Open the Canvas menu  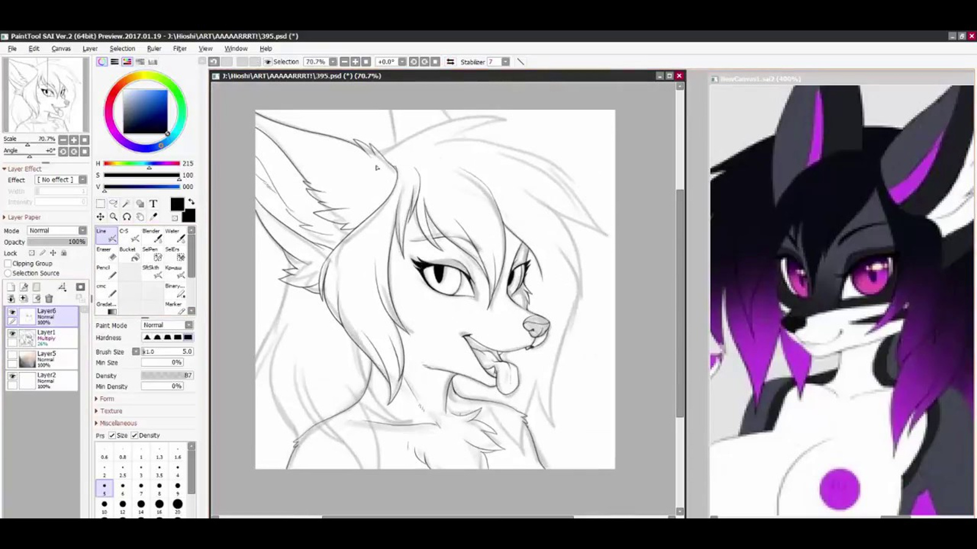tap(61, 48)
